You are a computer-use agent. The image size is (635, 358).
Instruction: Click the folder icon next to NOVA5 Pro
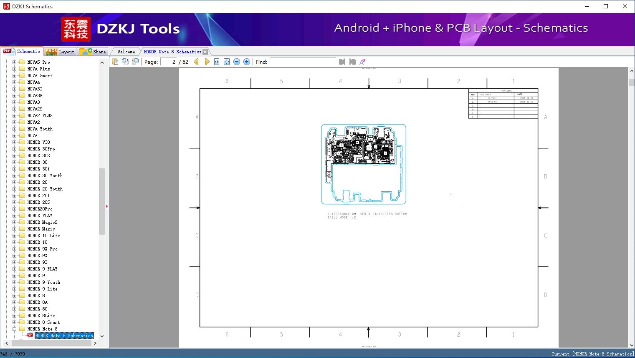point(22,62)
